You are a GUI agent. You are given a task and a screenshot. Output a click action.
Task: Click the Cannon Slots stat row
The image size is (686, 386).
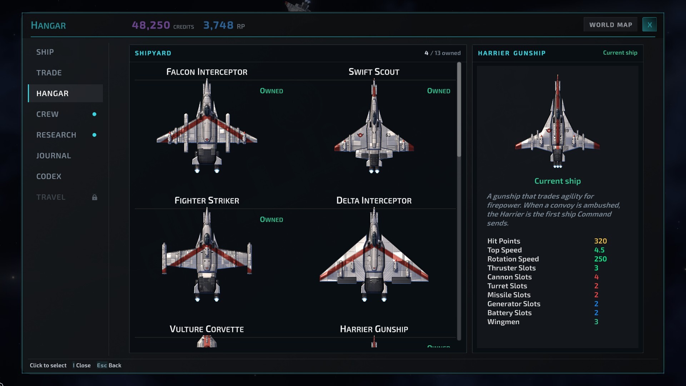[x=547, y=277]
